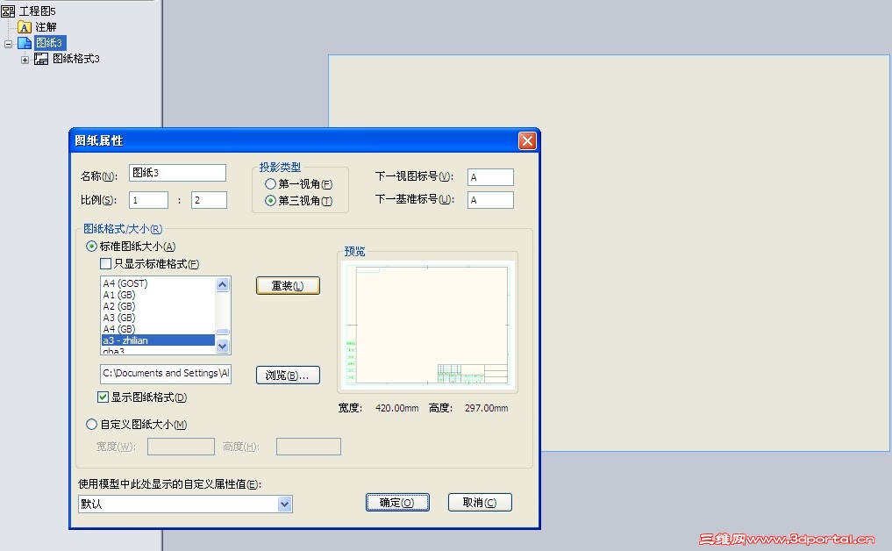The height and width of the screenshot is (551, 892).
Task: Select the 注解 tree item label
Action: pyautogui.click(x=46, y=26)
